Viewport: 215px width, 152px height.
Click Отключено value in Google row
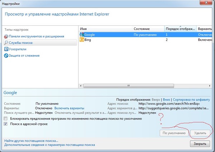(205, 35)
